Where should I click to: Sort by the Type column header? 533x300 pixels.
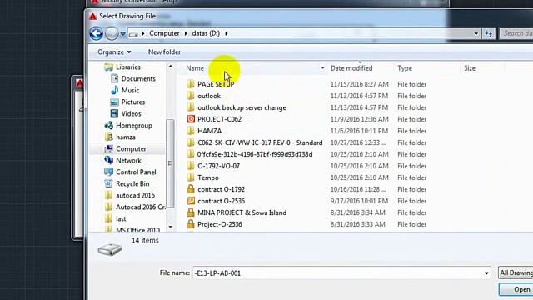(405, 68)
